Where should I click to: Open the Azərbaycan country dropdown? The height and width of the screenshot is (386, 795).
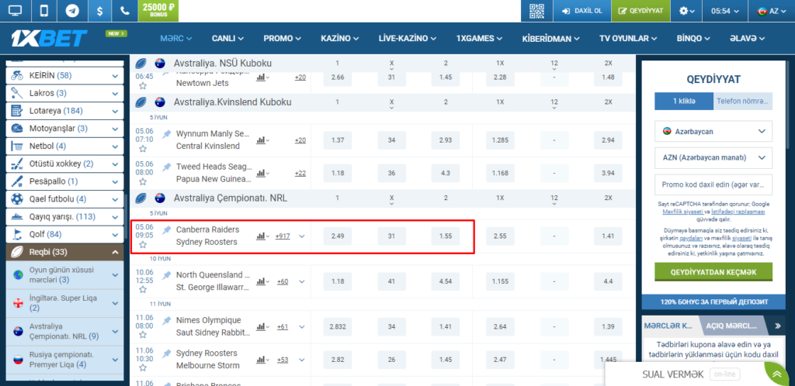coord(713,131)
